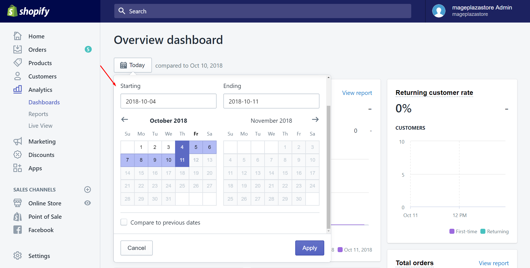The image size is (530, 268).
Task: Click the Customers person icon
Action: pos(18,76)
